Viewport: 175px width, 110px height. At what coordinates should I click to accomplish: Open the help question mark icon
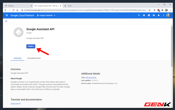point(154,15)
